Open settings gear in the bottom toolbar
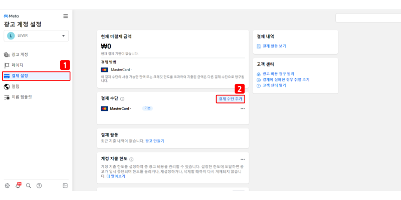 pos(7,185)
